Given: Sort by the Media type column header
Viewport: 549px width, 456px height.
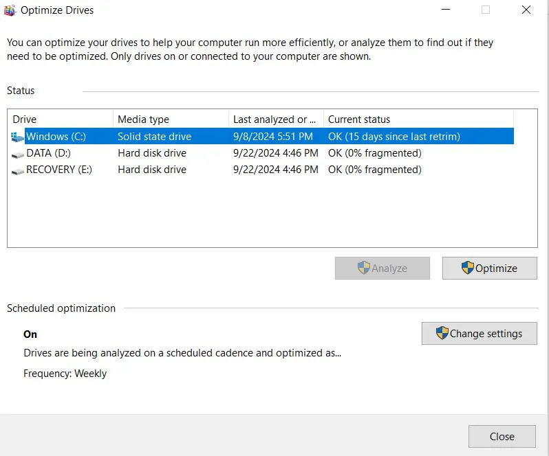Looking at the screenshot, I should 171,119.
